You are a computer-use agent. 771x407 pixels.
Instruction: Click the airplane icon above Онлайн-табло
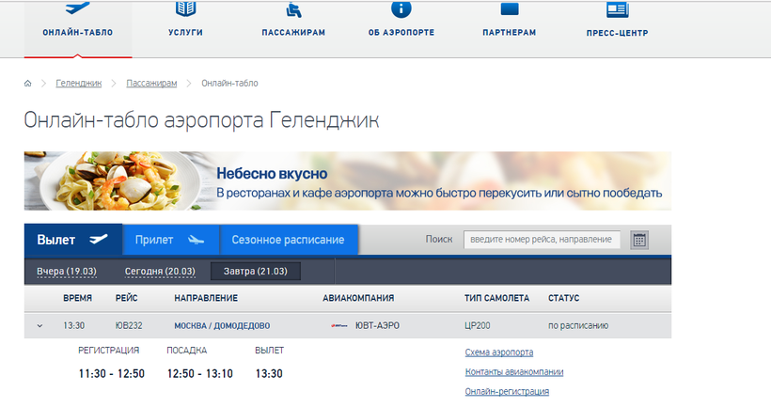coord(78,8)
